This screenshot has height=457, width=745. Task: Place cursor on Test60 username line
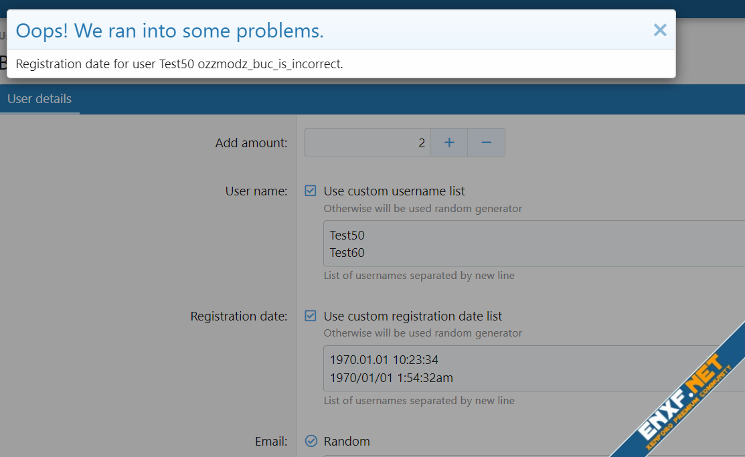pyautogui.click(x=347, y=253)
